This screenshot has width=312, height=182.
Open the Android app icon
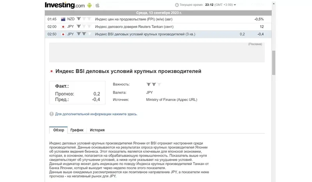point(90,5)
